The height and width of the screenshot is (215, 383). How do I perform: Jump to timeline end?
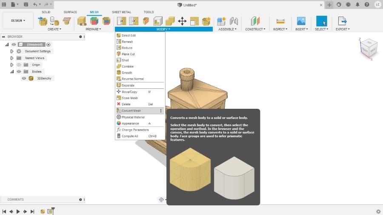point(32,211)
